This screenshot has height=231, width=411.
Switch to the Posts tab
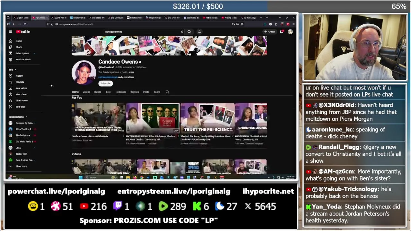pos(146,92)
